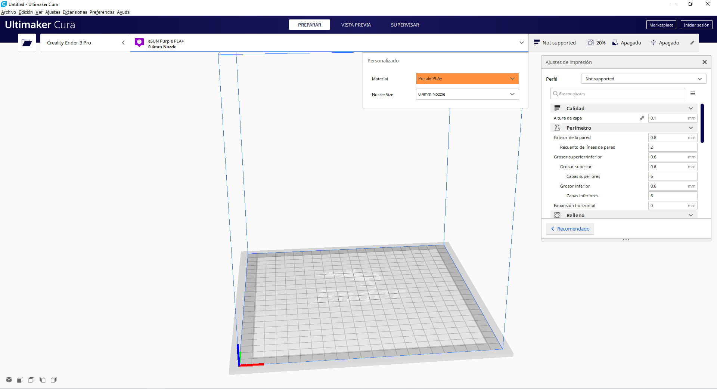This screenshot has height=389, width=717.
Task: Click the Grosor superior value field
Action: point(673,167)
